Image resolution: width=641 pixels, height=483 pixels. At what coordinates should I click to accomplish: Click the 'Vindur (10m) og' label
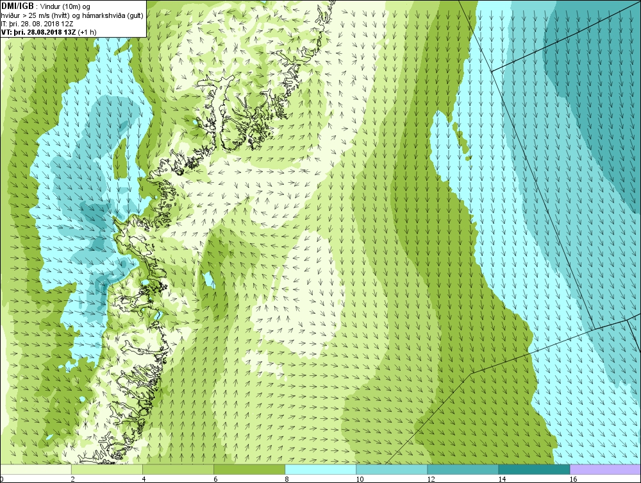pos(66,7)
